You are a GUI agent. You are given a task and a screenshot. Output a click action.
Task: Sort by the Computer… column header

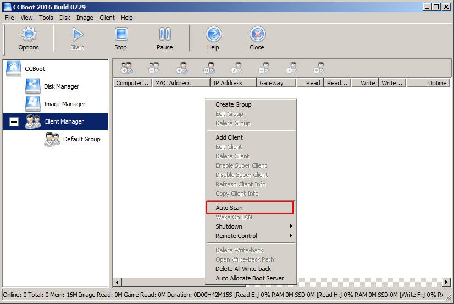click(x=132, y=83)
